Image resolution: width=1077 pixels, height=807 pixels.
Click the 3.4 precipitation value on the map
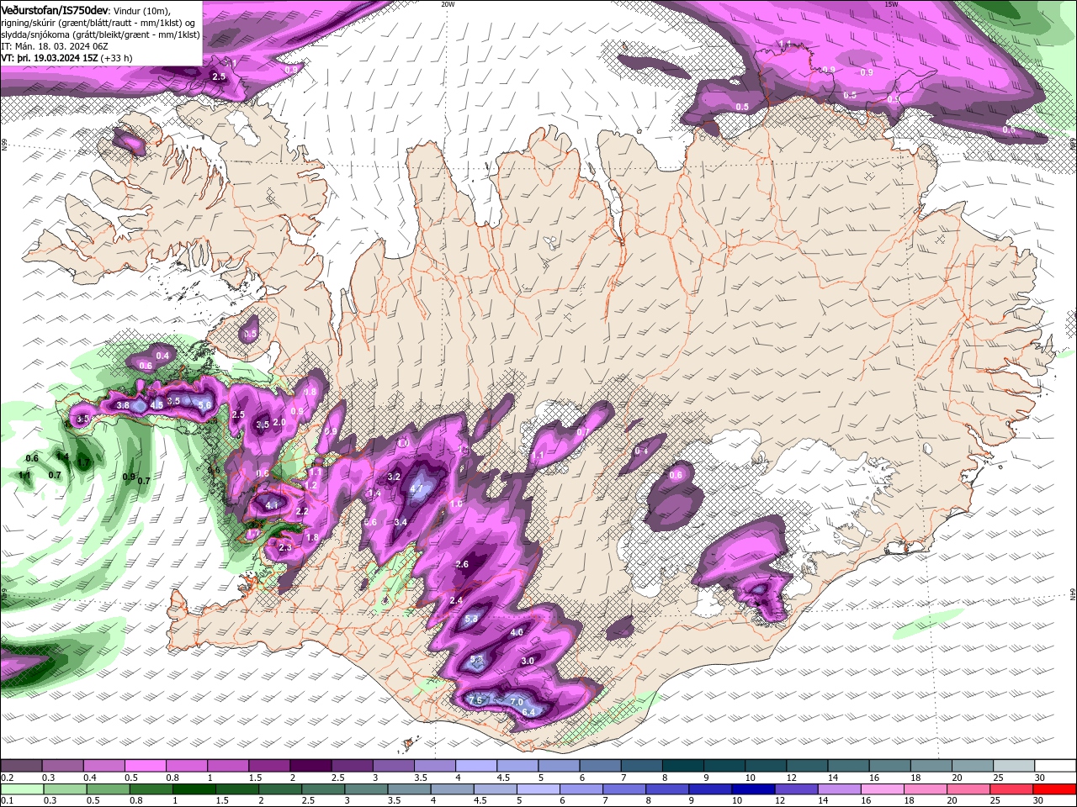pyautogui.click(x=401, y=522)
